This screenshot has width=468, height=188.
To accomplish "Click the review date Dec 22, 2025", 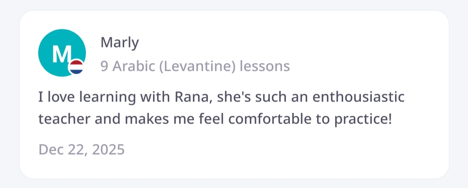I will coord(82,149).
